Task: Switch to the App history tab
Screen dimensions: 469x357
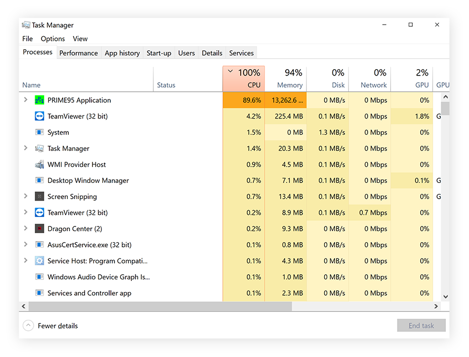Action: (x=122, y=53)
